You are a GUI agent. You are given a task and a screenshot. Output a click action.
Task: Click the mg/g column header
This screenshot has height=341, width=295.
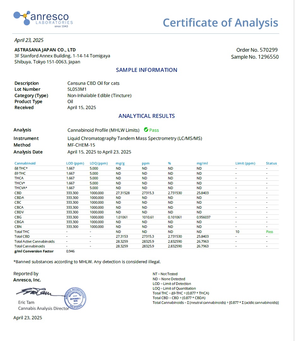click(x=120, y=163)
